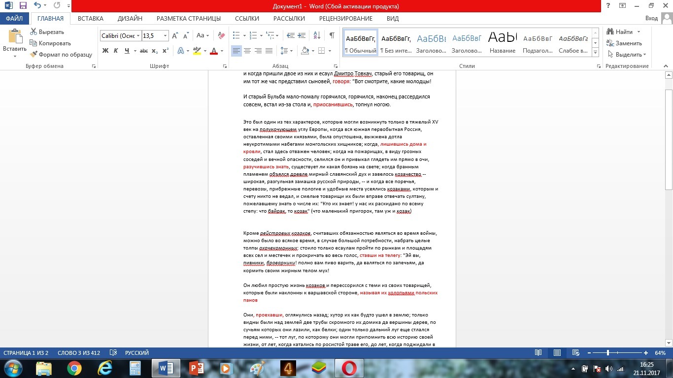The image size is (673, 378).
Task: Click the zoom slider handle
Action: tap(608, 353)
